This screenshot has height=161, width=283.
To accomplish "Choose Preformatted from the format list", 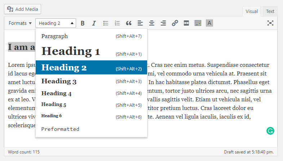I will [91, 129].
